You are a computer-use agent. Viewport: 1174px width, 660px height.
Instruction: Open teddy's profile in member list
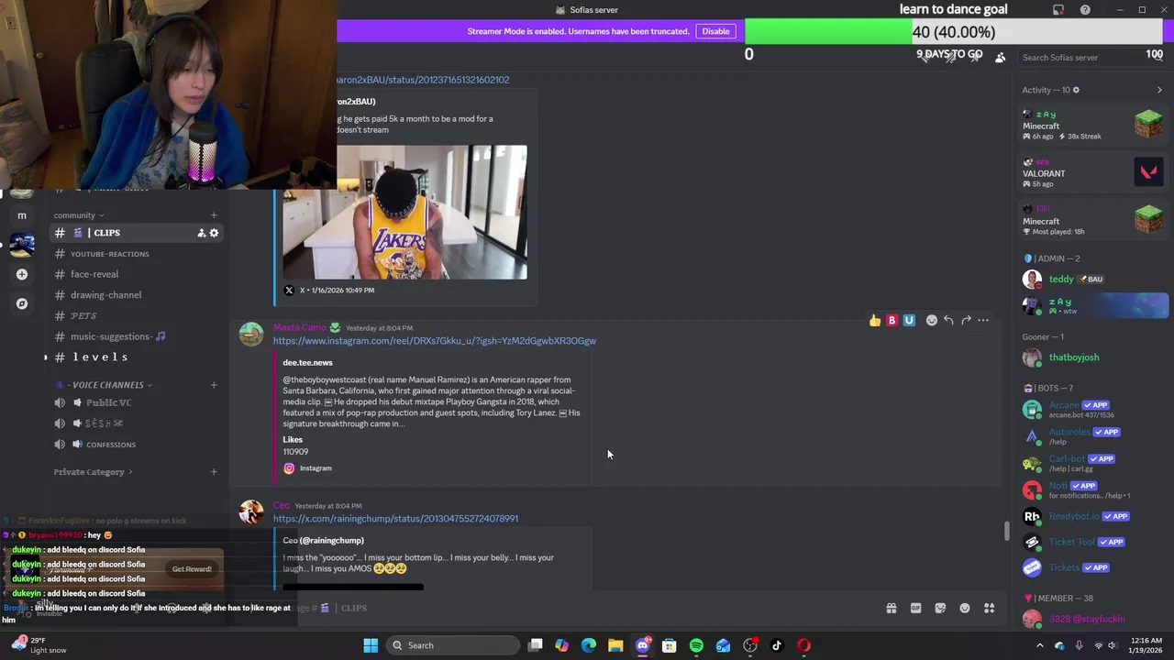[x=1095, y=279]
